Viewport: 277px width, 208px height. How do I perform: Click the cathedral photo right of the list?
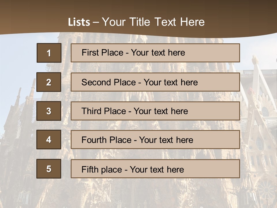coord(258,116)
